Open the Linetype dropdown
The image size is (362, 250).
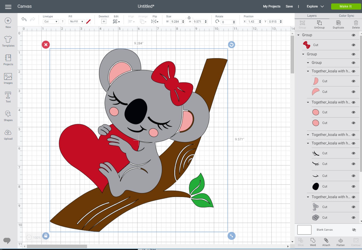[x=51, y=22]
